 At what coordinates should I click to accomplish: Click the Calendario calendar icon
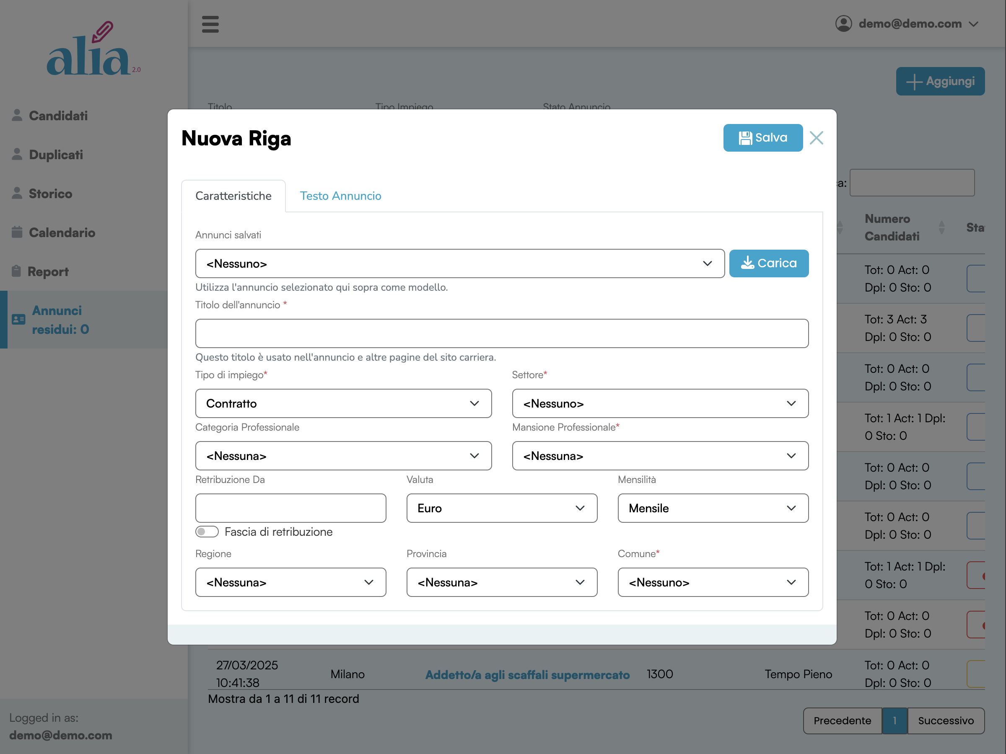[x=17, y=232]
